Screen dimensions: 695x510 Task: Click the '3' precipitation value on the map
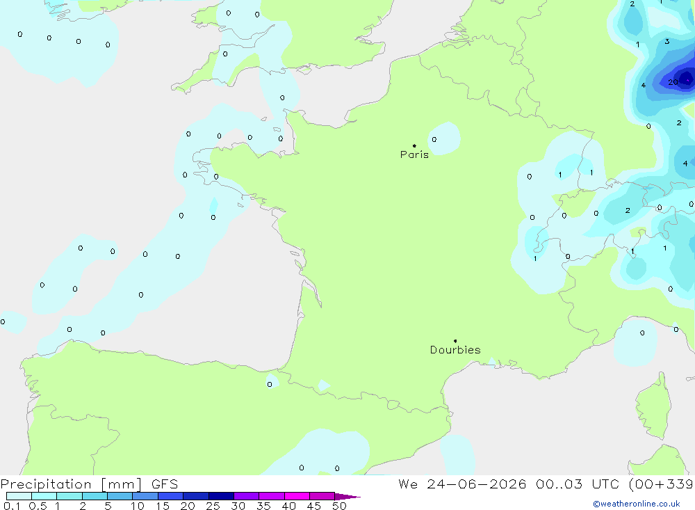click(667, 42)
